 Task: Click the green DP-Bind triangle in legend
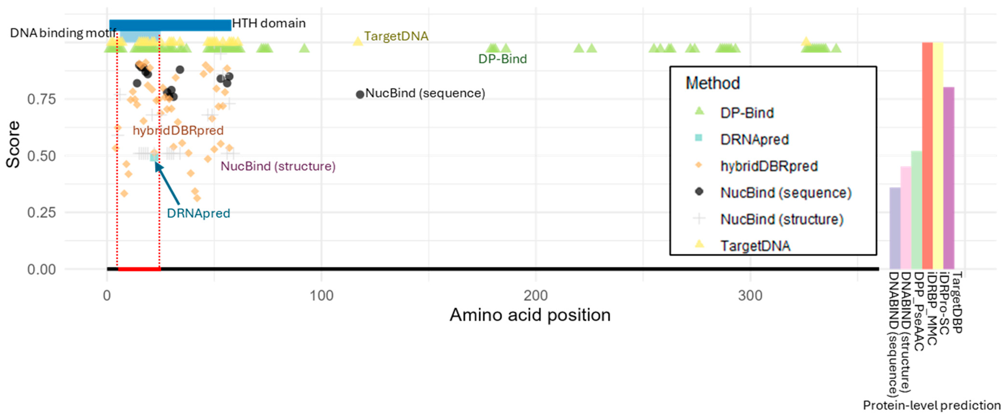[x=700, y=111]
